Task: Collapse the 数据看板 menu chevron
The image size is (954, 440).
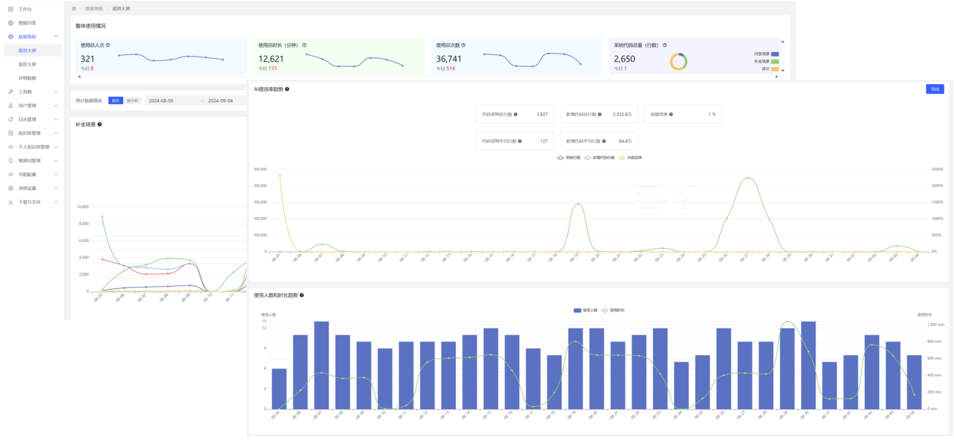Action: click(56, 37)
